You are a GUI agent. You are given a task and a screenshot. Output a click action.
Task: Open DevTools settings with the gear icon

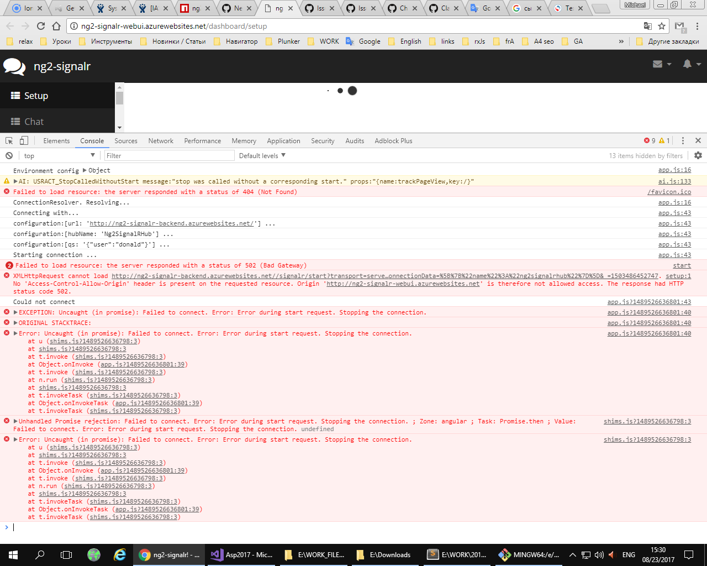pyautogui.click(x=698, y=155)
